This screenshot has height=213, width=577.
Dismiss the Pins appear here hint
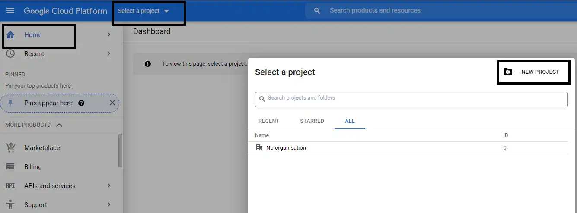coord(112,103)
